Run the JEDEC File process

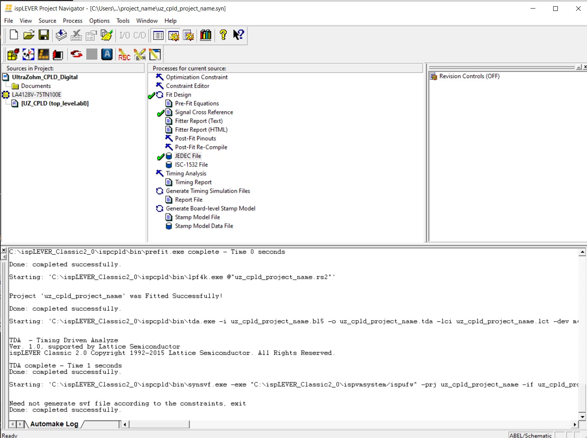coord(188,156)
